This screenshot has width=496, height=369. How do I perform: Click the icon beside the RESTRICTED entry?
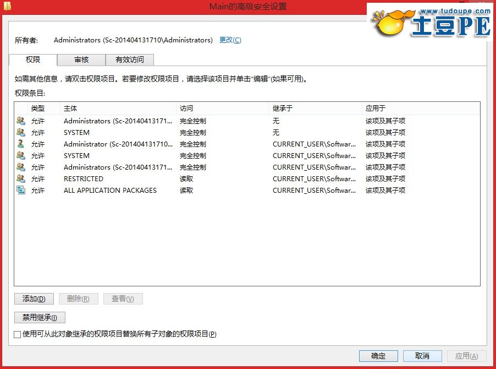(x=21, y=178)
